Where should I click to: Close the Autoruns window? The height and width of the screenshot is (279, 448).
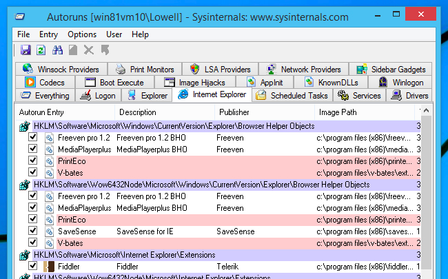click(420, 14)
